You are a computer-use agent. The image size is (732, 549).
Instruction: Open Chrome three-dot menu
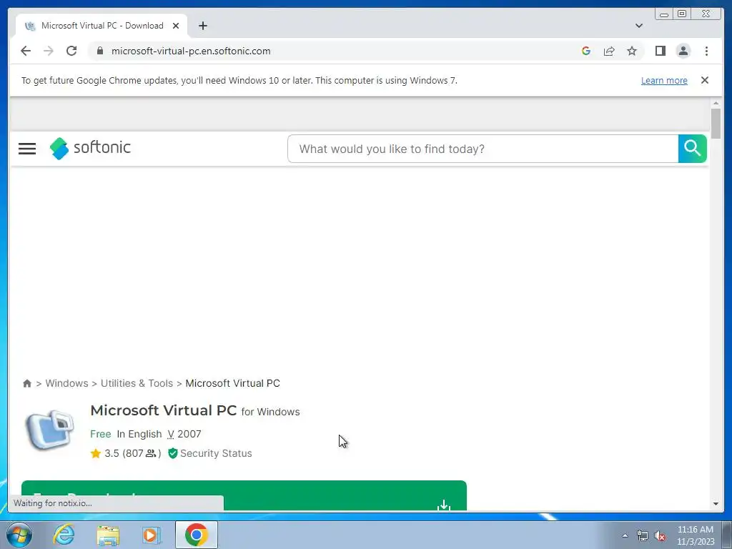click(706, 51)
